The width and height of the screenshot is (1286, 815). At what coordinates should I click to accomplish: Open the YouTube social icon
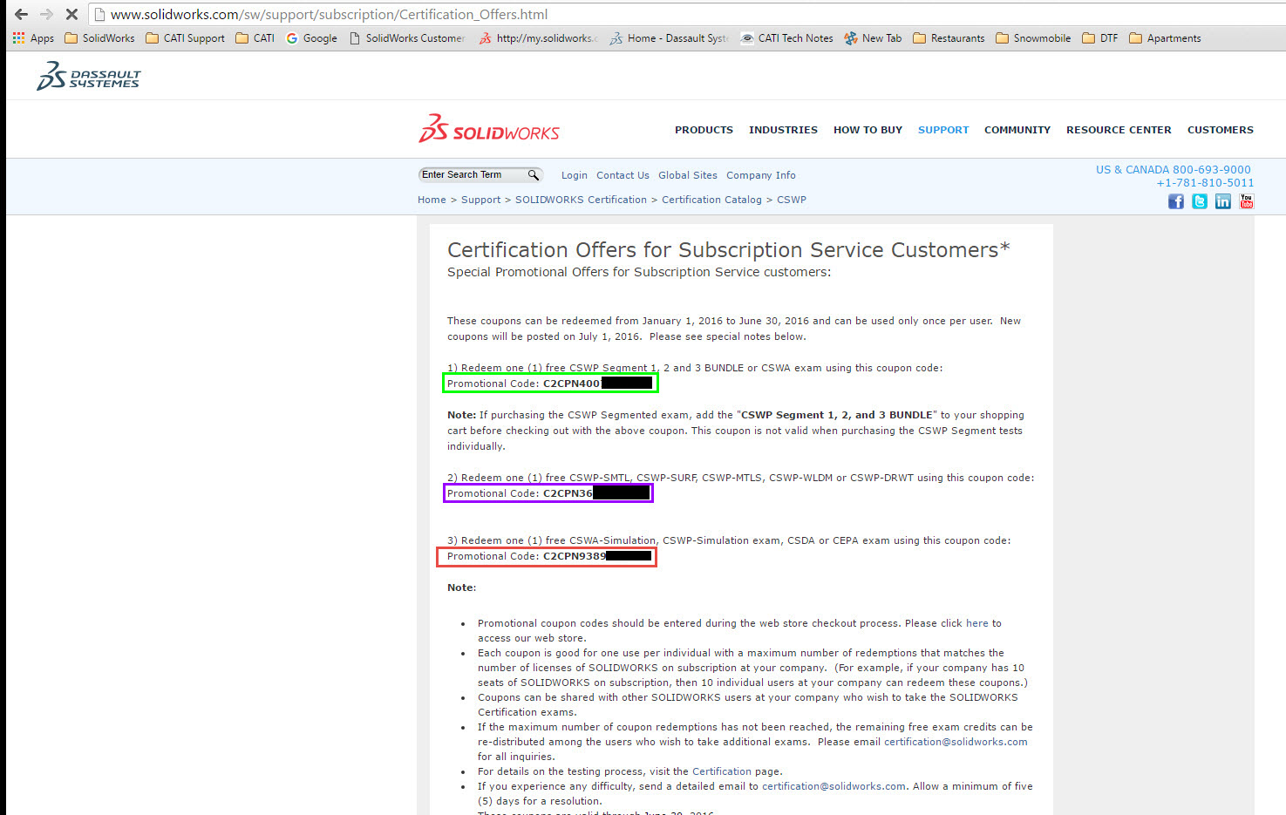click(1247, 201)
